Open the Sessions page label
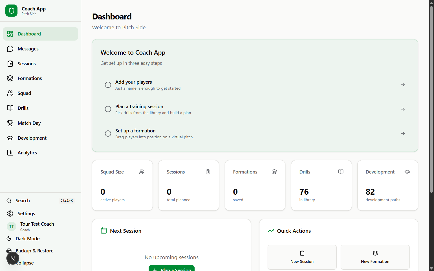This screenshot has width=434, height=271. [27, 64]
